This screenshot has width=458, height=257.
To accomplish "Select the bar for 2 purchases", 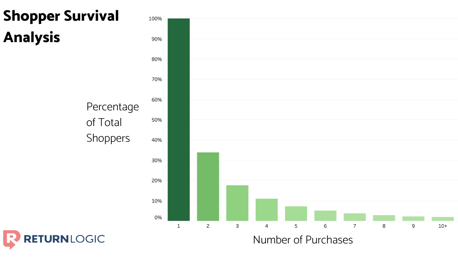I will (208, 186).
